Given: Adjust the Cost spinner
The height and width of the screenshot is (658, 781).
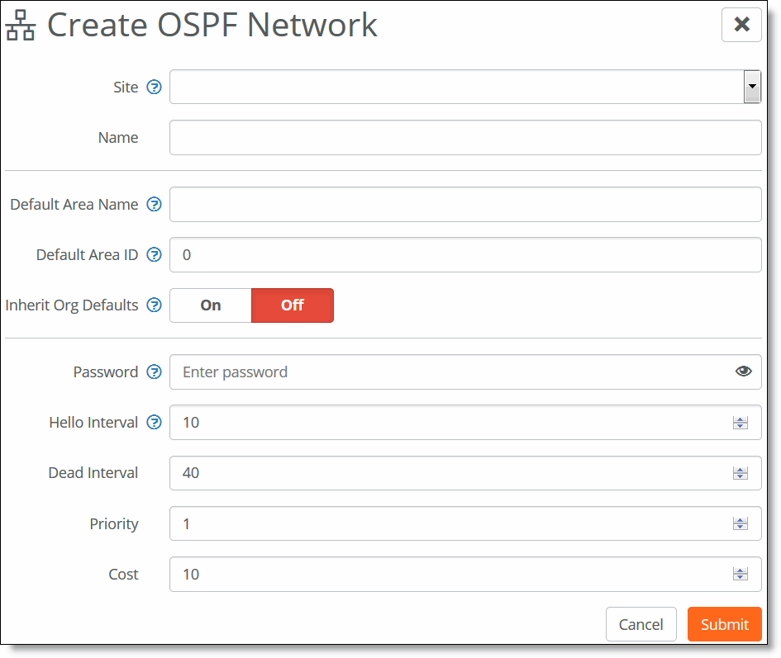Looking at the screenshot, I should point(741,574).
